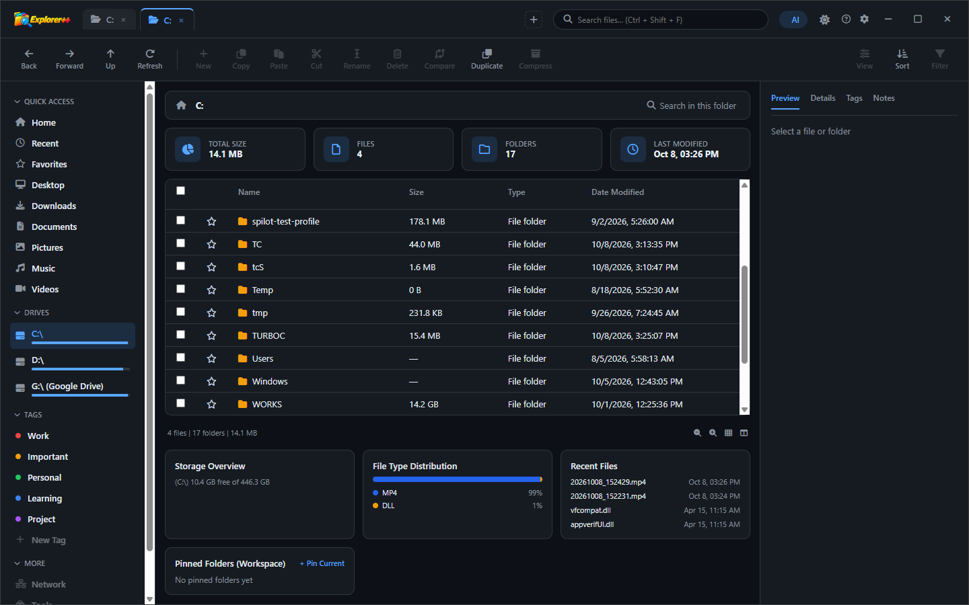Open the Tags tab in the preview panel
The image size is (969, 605).
(x=854, y=98)
